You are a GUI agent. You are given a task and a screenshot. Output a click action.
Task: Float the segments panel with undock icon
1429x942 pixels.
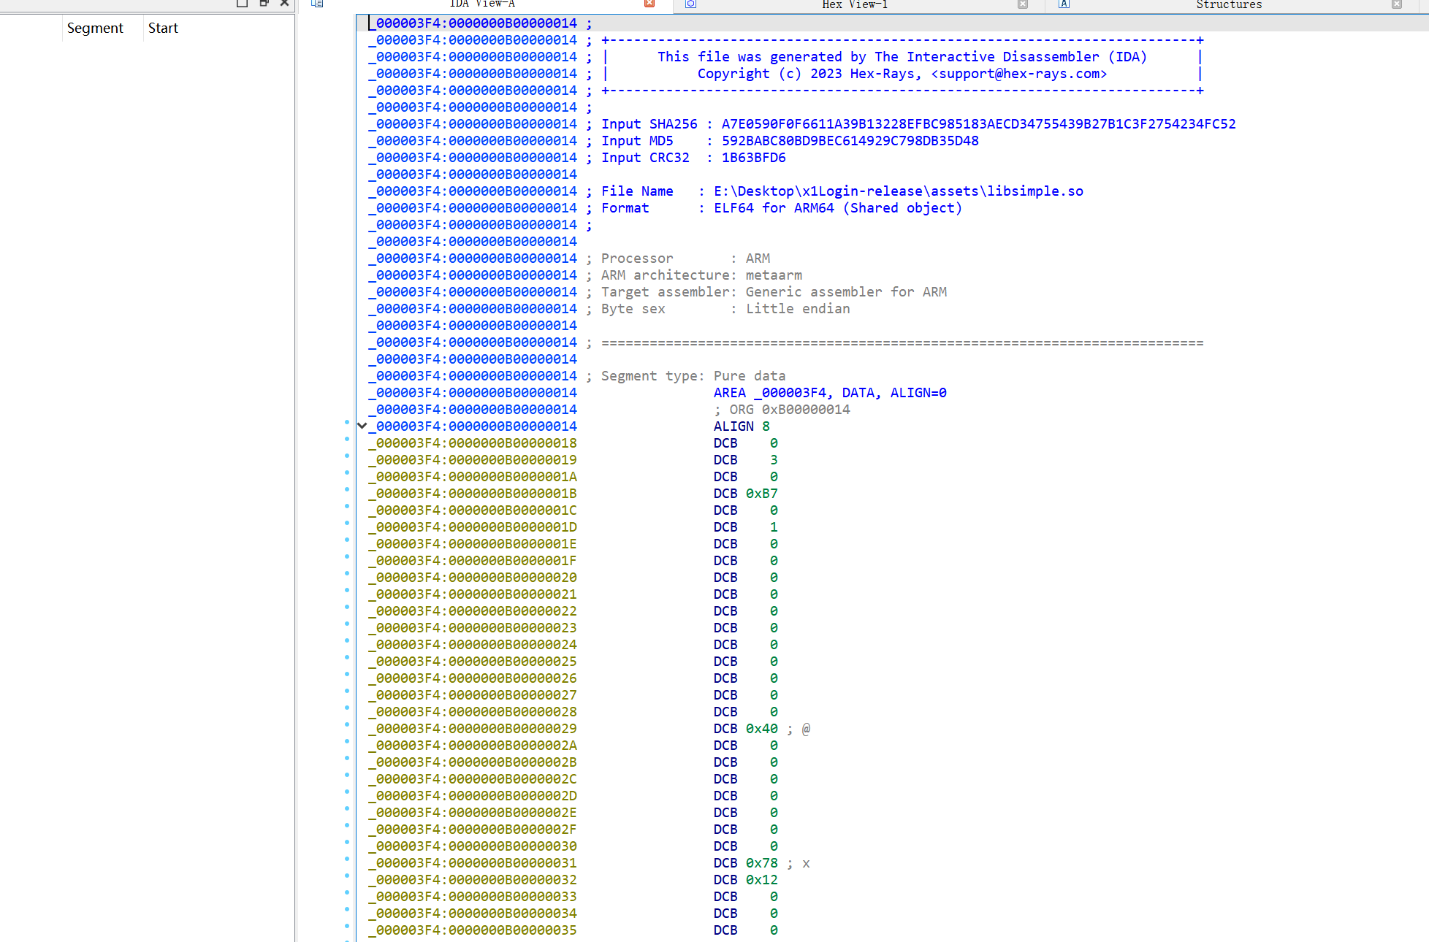[x=264, y=3]
